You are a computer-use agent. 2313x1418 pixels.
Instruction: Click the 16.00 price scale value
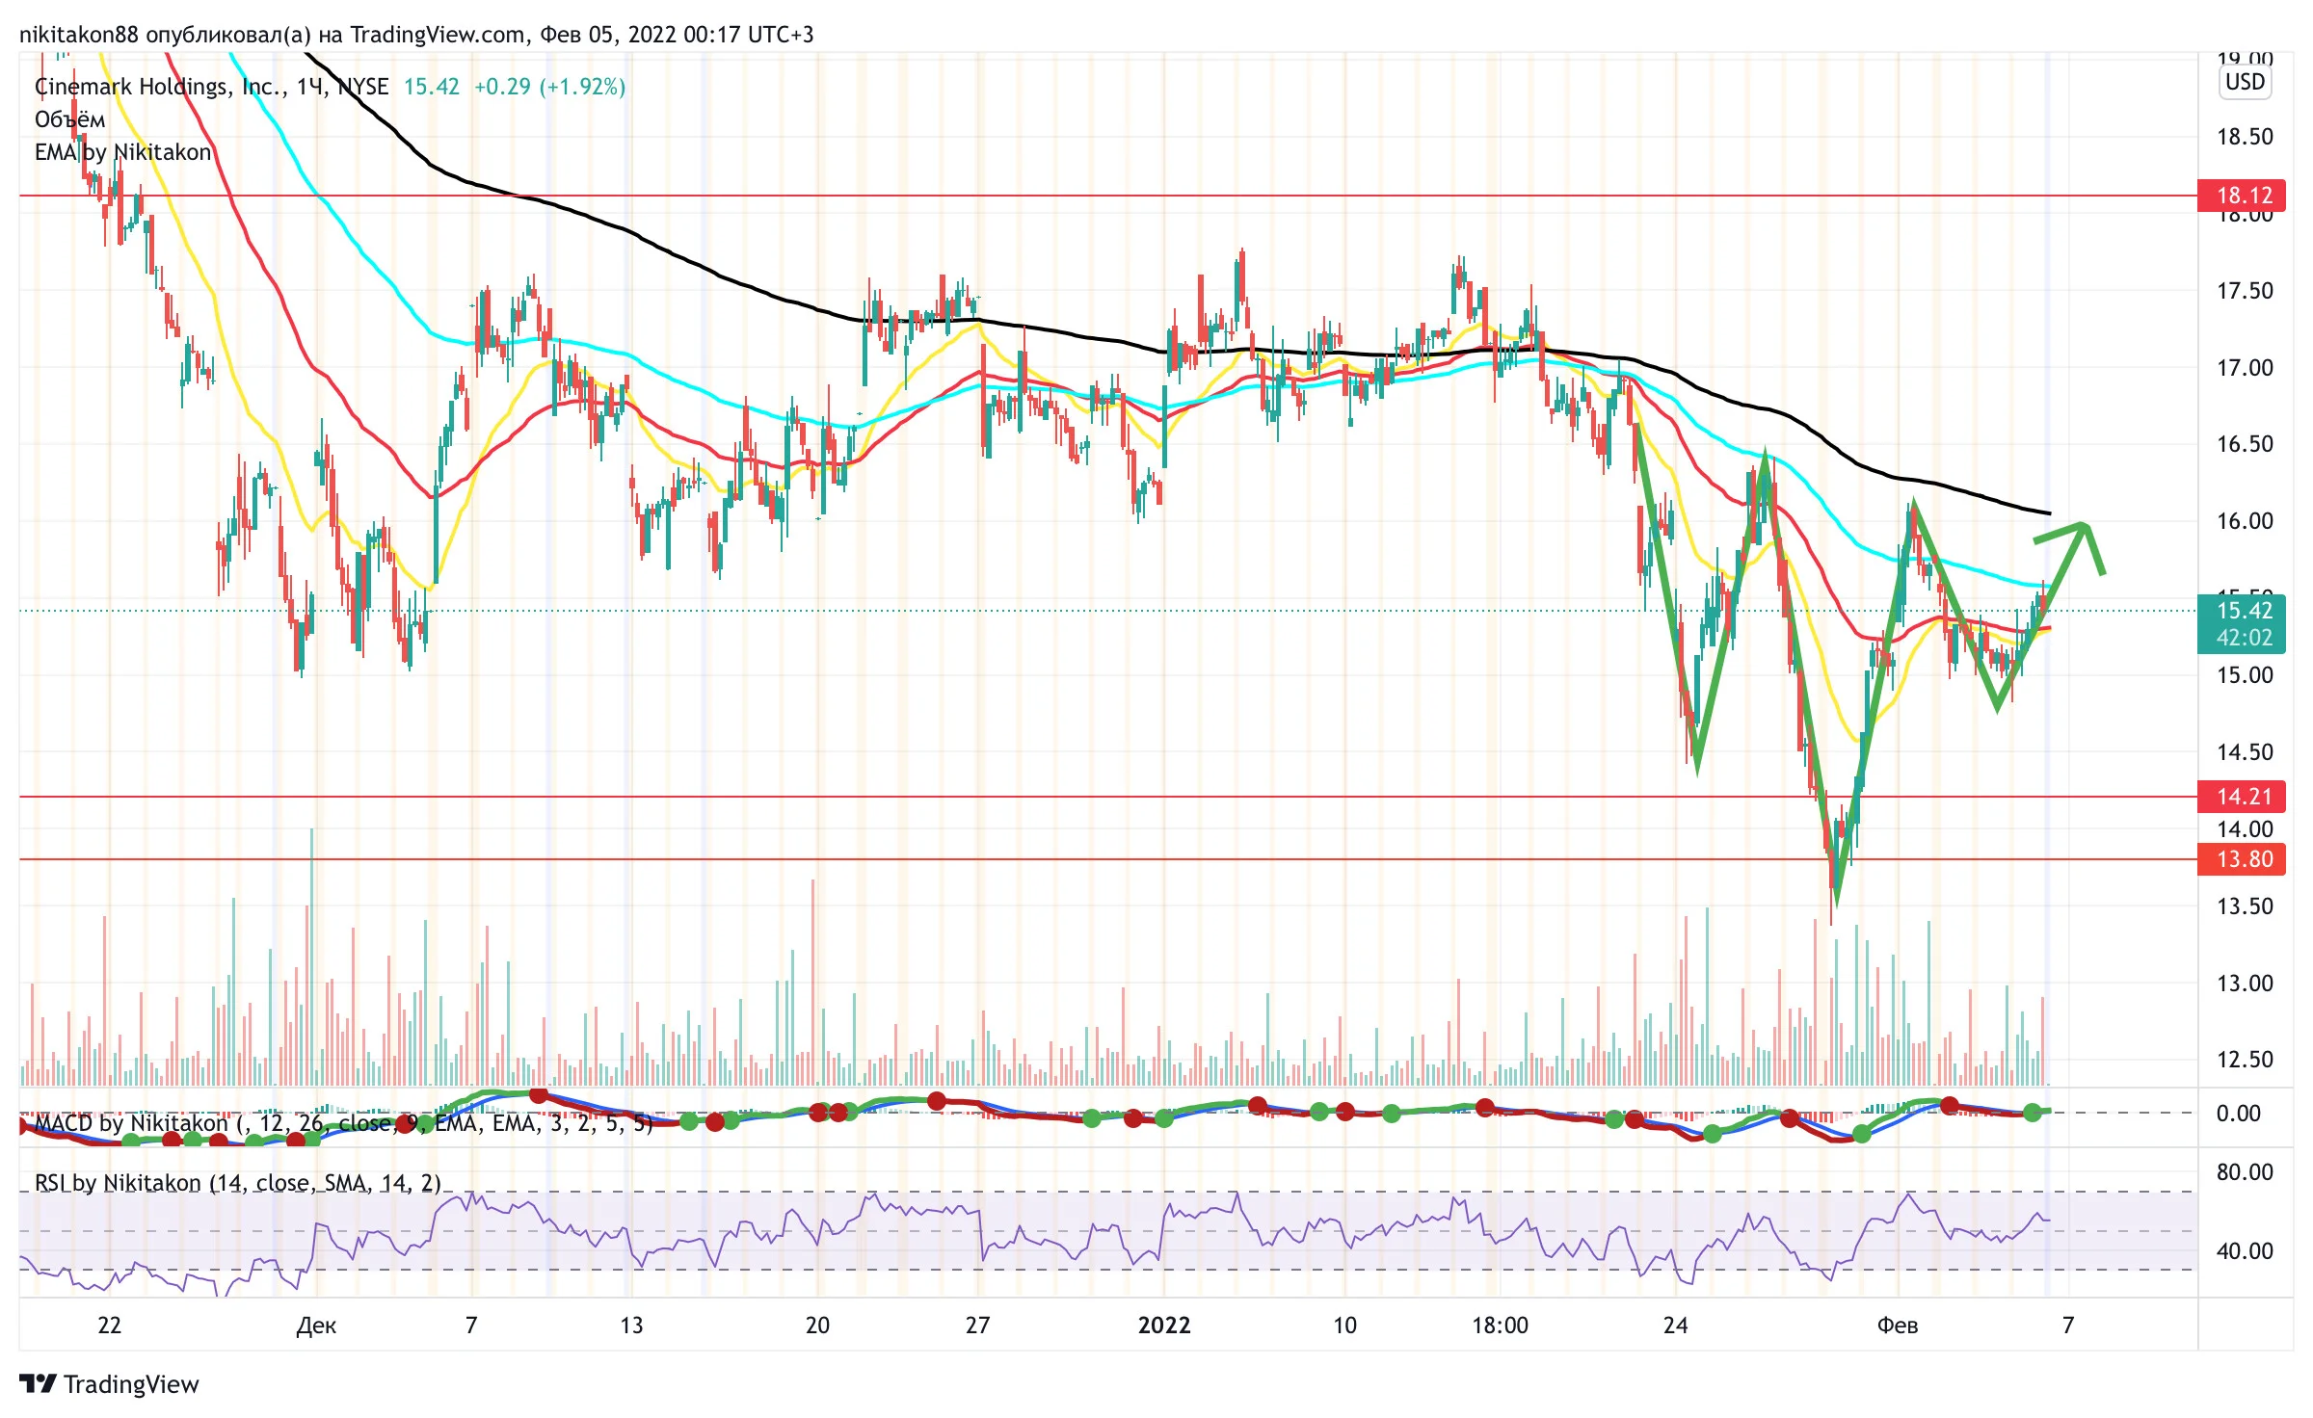pos(2245,521)
